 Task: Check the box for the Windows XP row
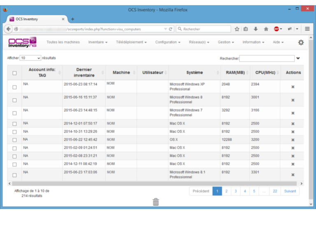[x=14, y=87]
